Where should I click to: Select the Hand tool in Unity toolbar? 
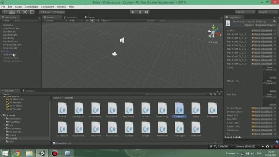tap(5, 12)
